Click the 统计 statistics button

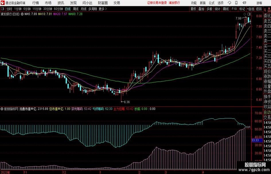point(217,9)
